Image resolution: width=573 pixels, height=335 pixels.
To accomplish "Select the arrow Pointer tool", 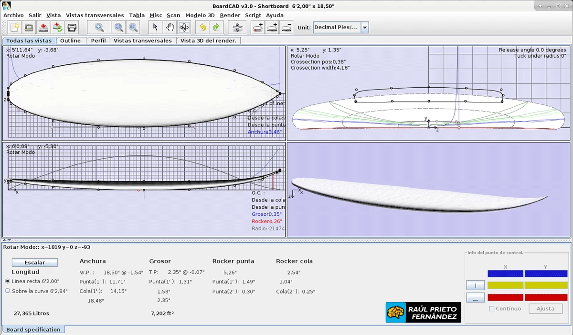I will tap(155, 27).
